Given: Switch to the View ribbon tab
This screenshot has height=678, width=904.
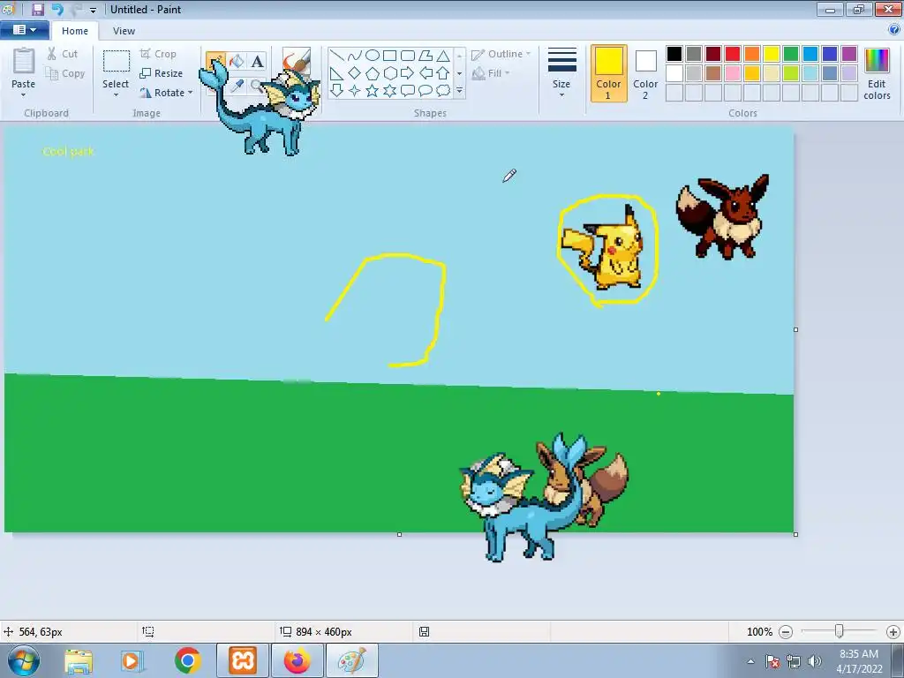Looking at the screenshot, I should click(x=124, y=31).
